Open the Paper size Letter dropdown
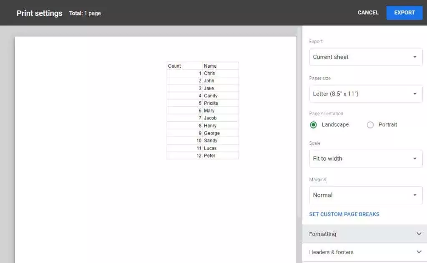The height and width of the screenshot is (263, 427). point(365,94)
